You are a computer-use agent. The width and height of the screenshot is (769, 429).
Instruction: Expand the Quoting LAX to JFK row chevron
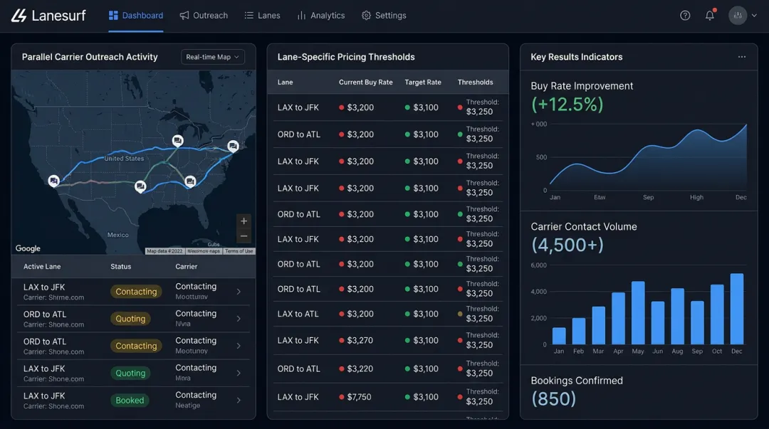click(x=239, y=373)
